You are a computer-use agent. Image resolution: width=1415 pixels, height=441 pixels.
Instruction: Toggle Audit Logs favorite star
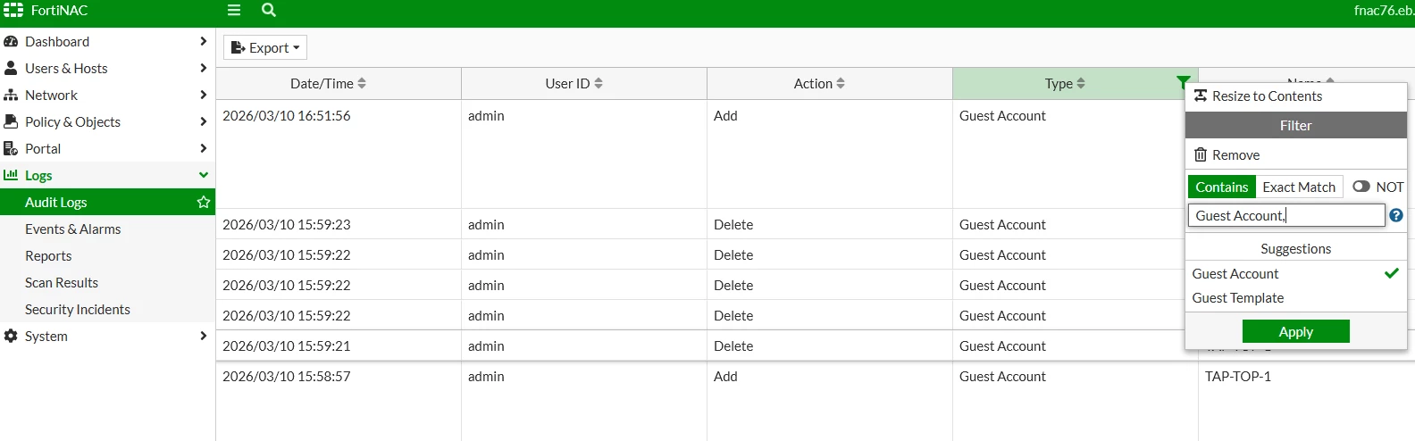point(204,202)
